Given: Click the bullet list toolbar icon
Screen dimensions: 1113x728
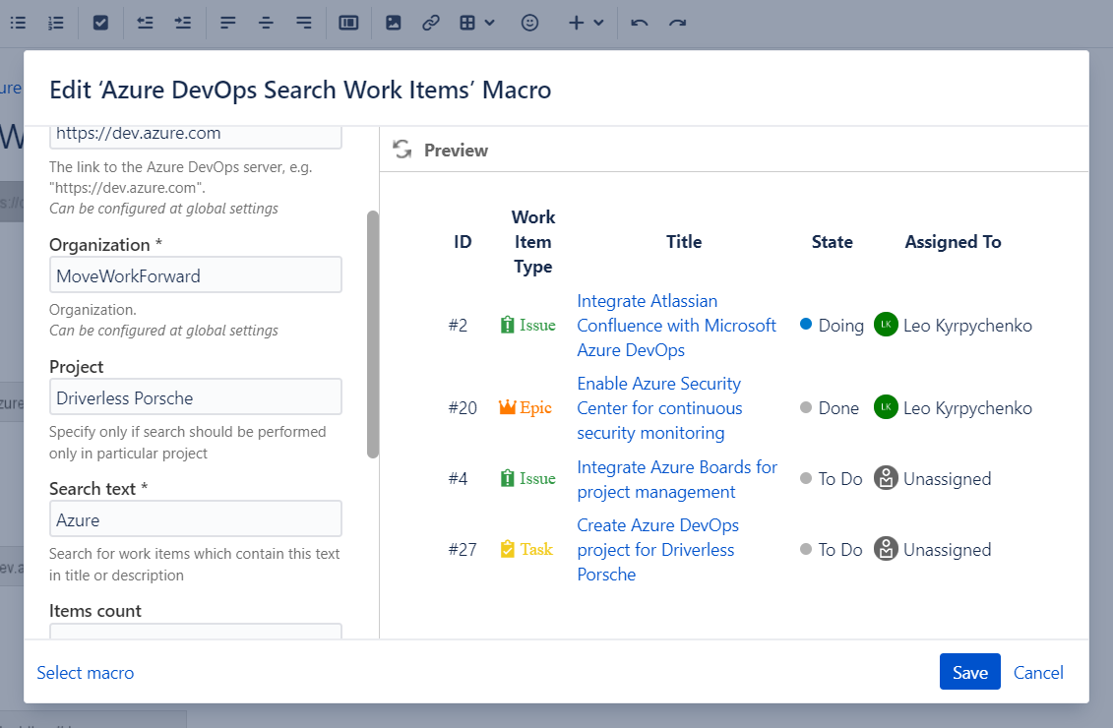Looking at the screenshot, I should pos(18,23).
